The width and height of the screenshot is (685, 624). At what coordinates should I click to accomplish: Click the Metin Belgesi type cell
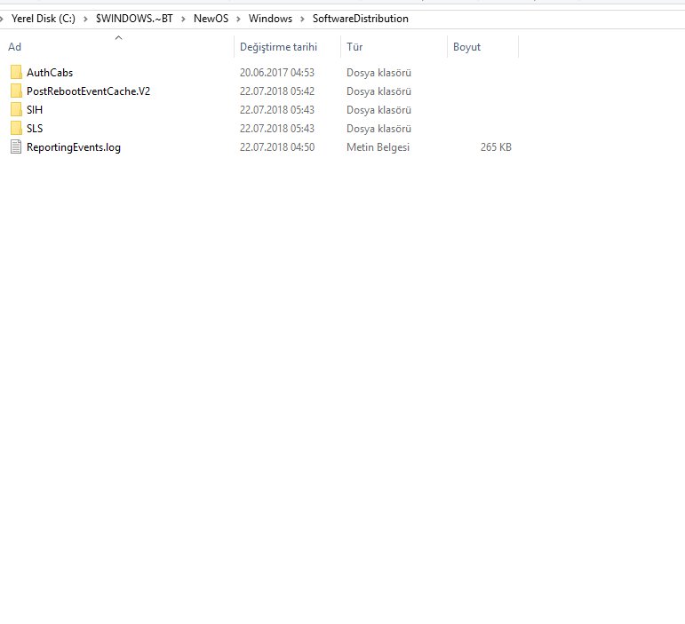(x=378, y=147)
